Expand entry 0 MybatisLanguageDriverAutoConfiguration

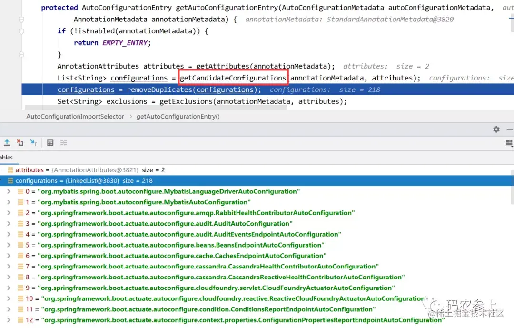9,191
